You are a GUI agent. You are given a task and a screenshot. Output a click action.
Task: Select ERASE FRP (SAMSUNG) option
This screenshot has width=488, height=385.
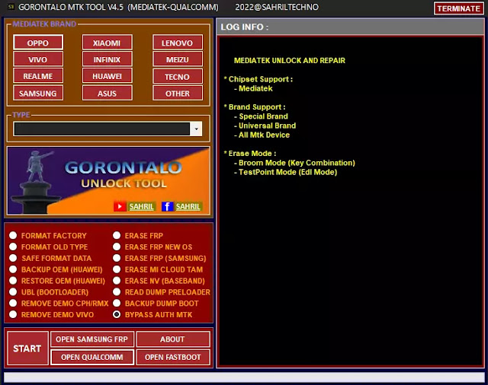pos(117,258)
